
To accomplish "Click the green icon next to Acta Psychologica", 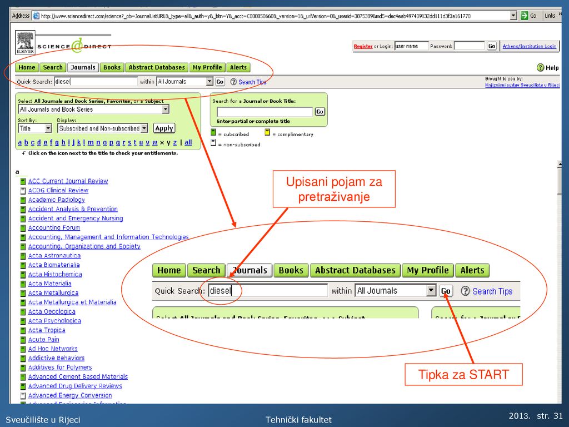I will pos(22,321).
